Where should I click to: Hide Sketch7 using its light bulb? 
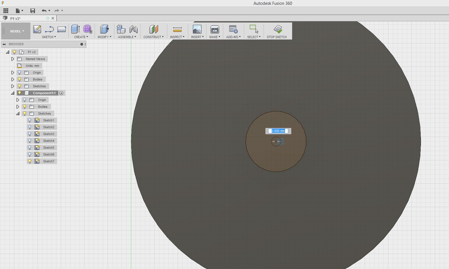pyautogui.click(x=30, y=161)
